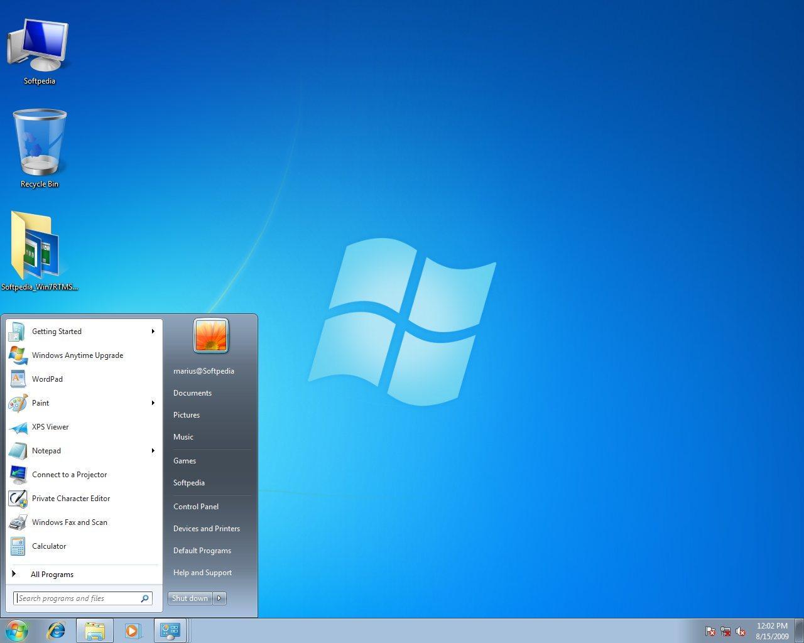Launch Internet Explorer from the taskbar
Image resolution: width=804 pixels, height=643 pixels.
tap(56, 630)
